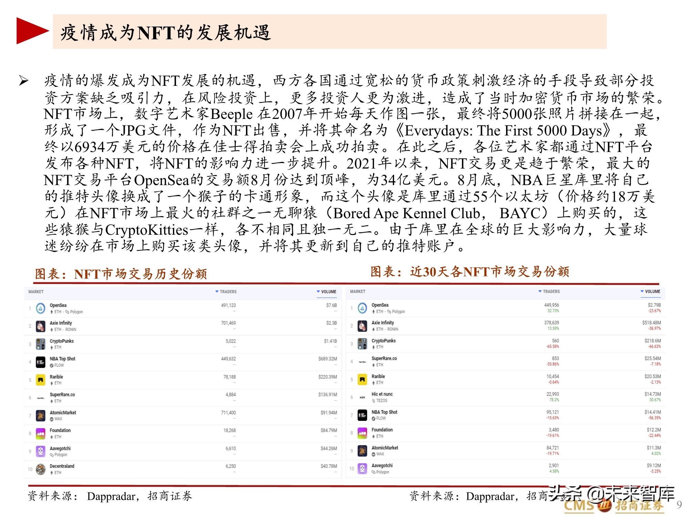Click the slide title 疫情成为NFT的发展机遇
This screenshot has height=517, width=689.
coord(166,33)
